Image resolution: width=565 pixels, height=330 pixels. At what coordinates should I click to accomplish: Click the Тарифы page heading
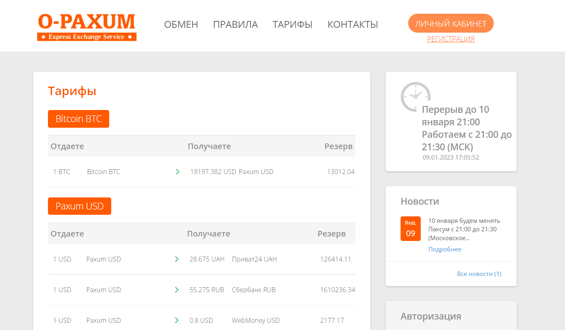72,91
